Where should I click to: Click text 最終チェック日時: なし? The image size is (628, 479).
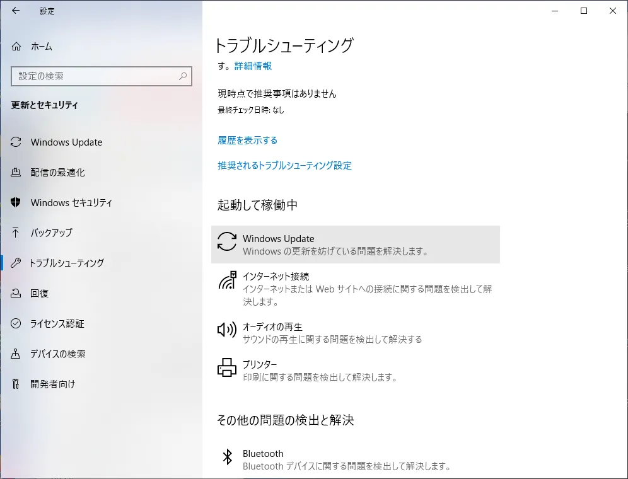[251, 110]
